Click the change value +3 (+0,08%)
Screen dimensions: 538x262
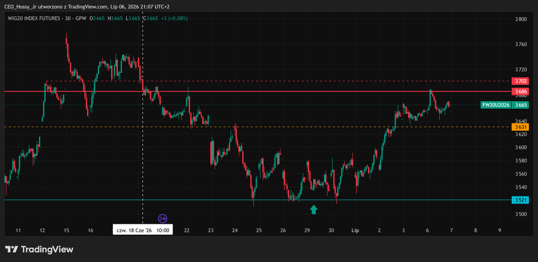point(175,18)
